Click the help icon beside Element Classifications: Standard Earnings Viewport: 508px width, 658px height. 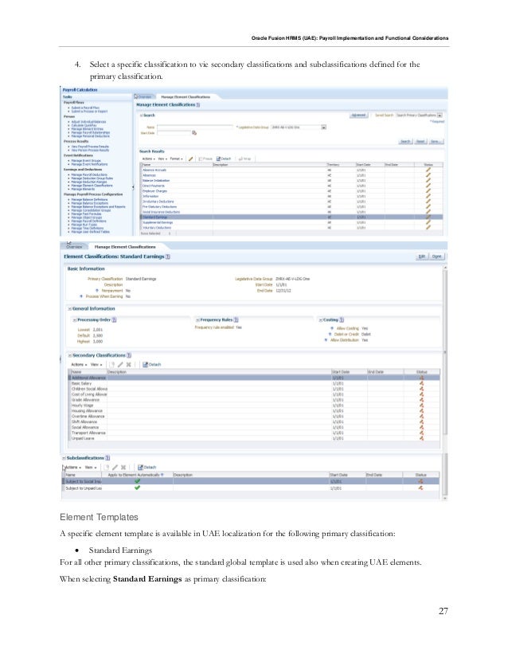[x=168, y=257]
